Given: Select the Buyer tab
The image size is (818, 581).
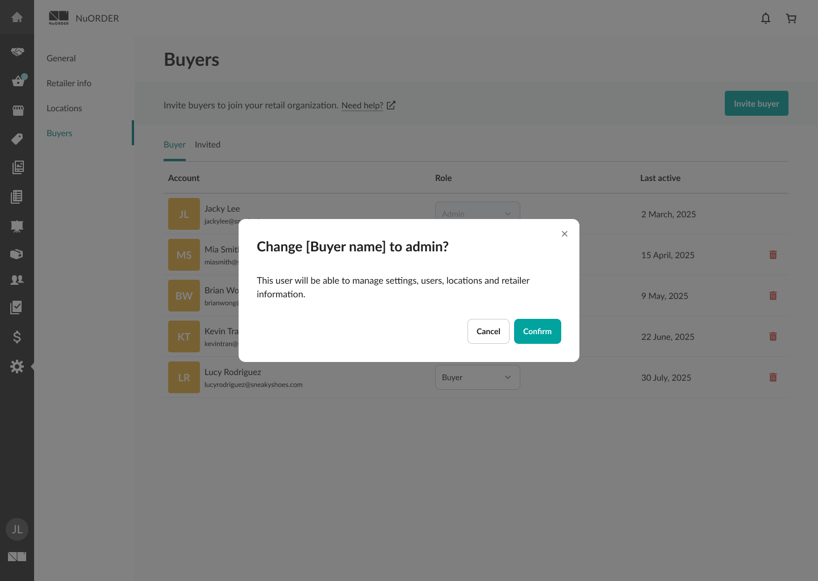Looking at the screenshot, I should point(174,145).
